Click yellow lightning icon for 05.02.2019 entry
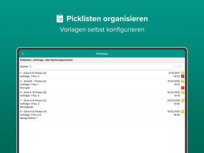The height and width of the screenshot is (153, 204). 183,112
